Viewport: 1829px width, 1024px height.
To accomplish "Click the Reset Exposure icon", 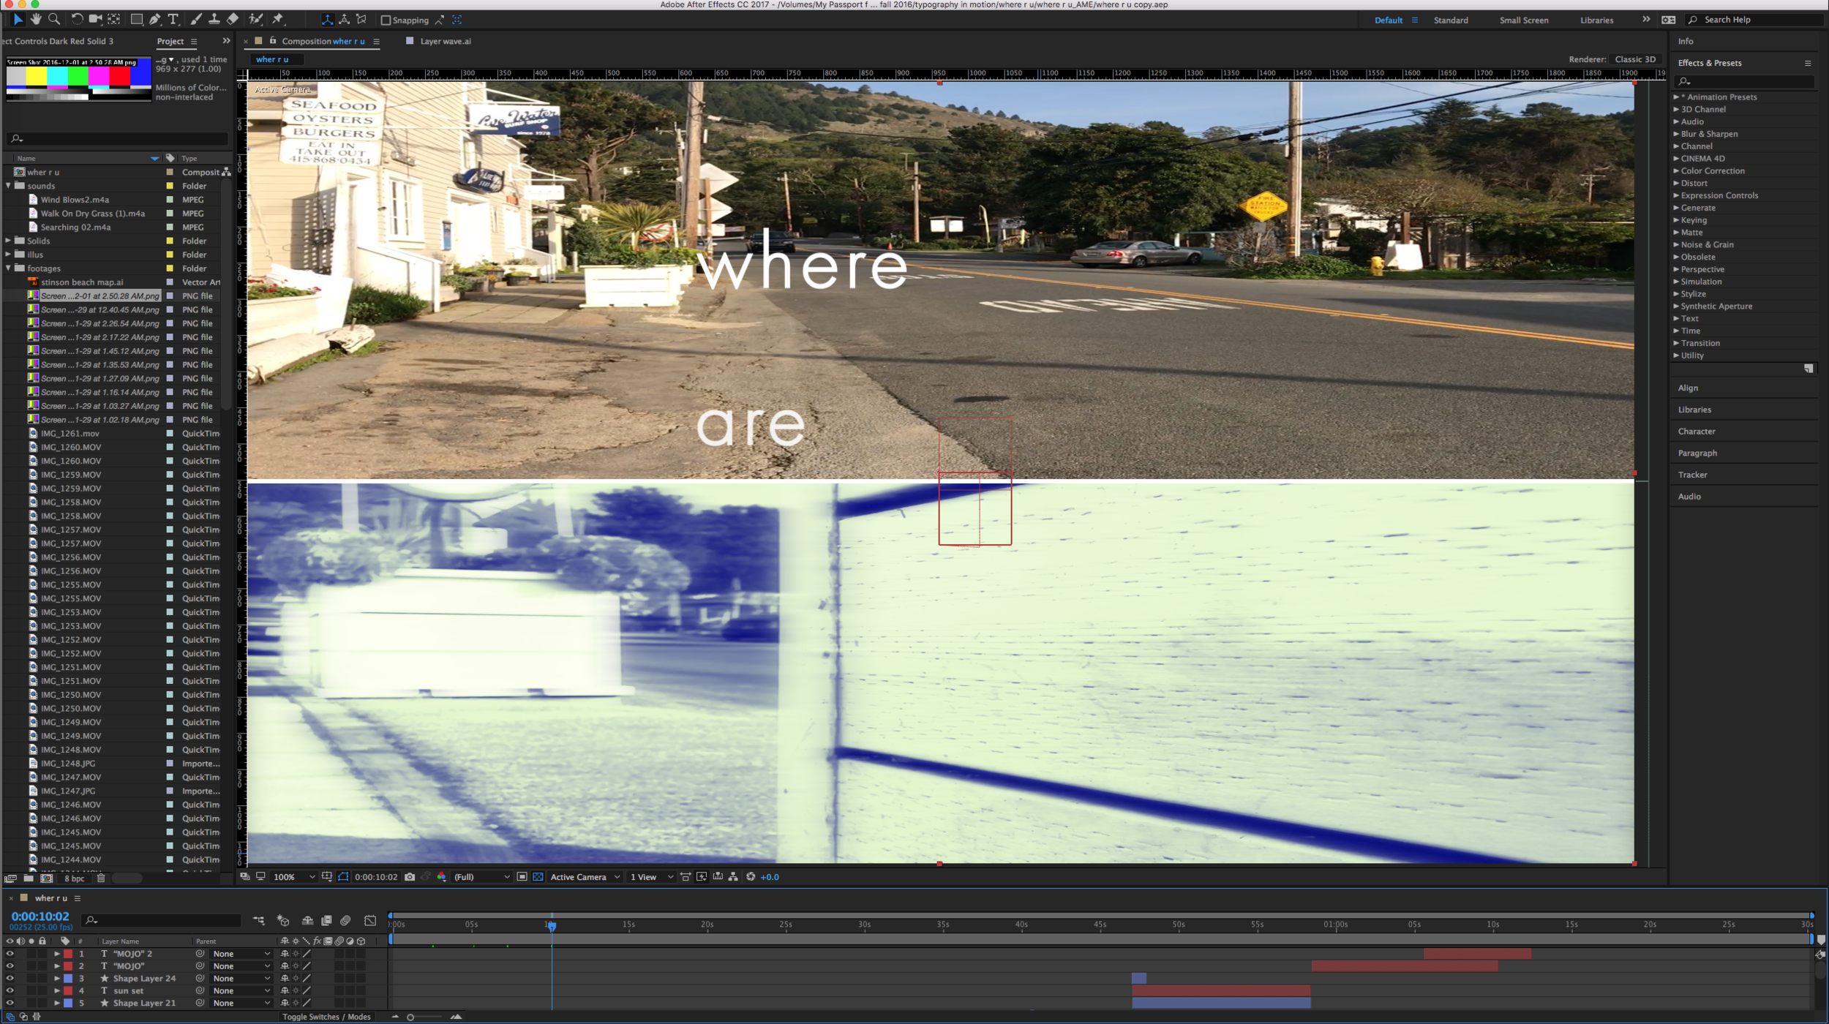I will pos(751,877).
